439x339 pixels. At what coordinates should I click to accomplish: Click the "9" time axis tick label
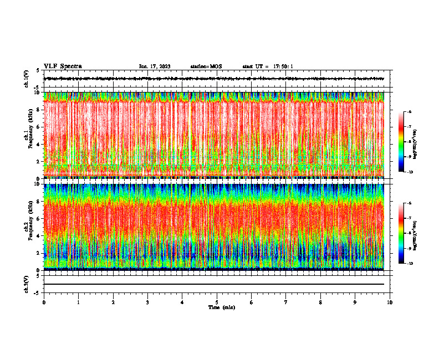point(355,302)
